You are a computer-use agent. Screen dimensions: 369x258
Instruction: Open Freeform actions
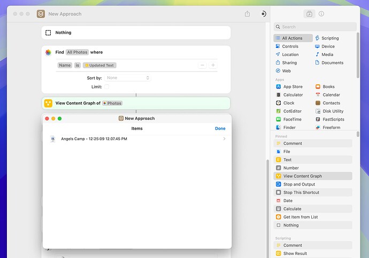[x=328, y=127]
